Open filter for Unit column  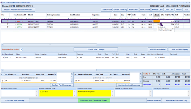(x=182, y=18)
